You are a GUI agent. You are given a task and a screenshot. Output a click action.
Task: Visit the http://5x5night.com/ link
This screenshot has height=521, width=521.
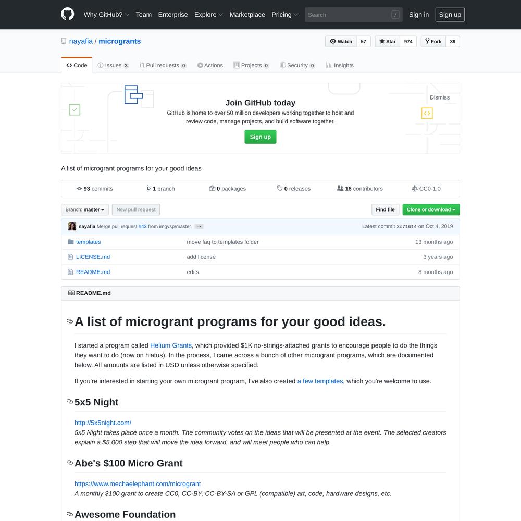point(103,423)
